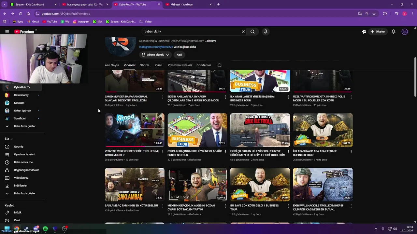Show hidden system tray icons
The width and height of the screenshot is (417, 234).
click(376, 229)
